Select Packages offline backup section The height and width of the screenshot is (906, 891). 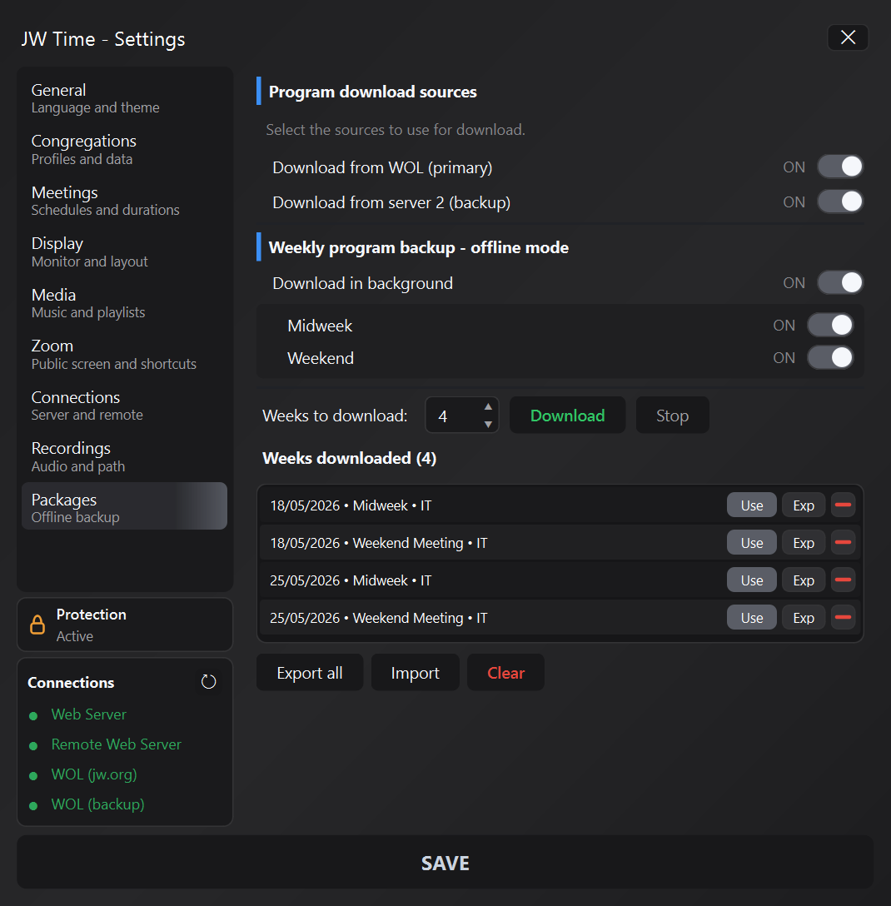tap(124, 506)
